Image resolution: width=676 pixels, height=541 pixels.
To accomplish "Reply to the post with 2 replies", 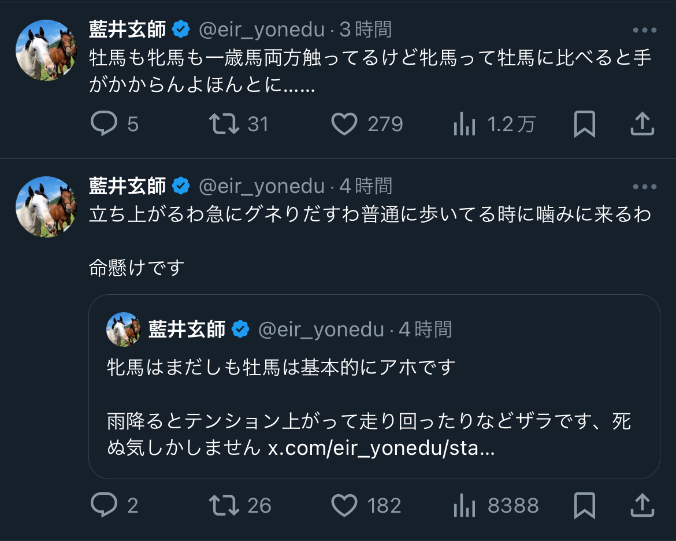I will (x=105, y=506).
